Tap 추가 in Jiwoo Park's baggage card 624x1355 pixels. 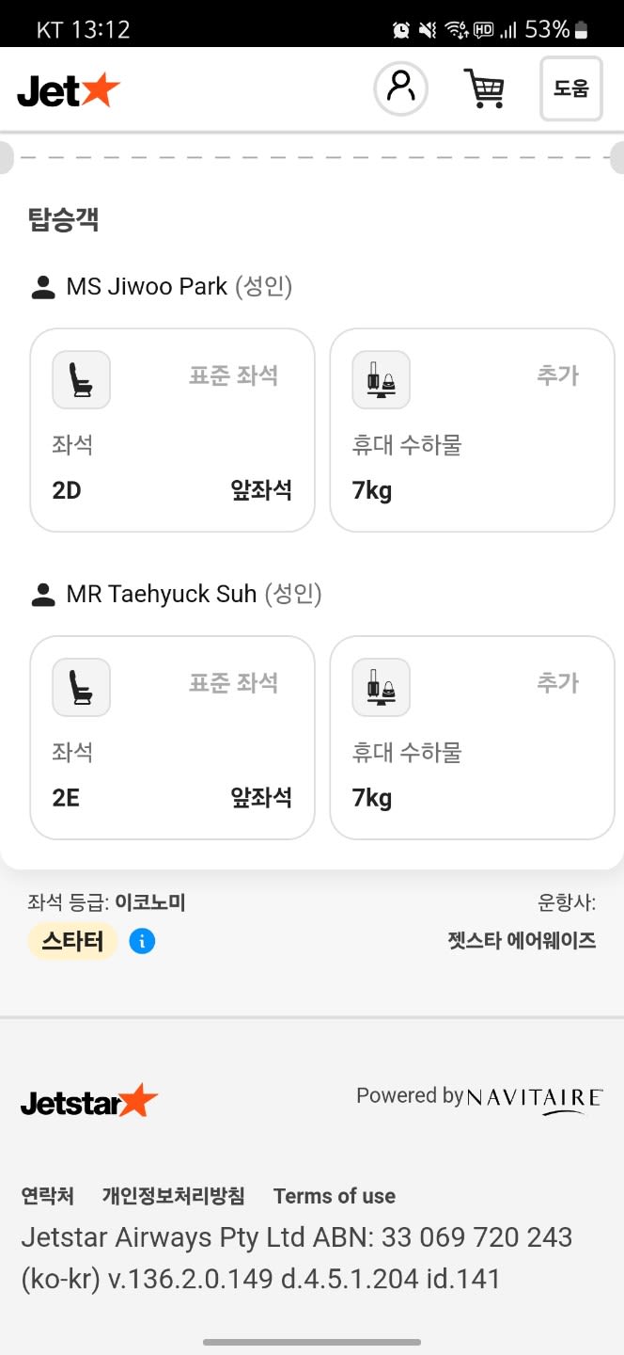tap(557, 375)
